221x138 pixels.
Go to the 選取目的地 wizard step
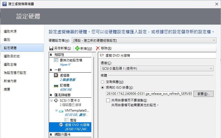pyautogui.click(x=12, y=56)
